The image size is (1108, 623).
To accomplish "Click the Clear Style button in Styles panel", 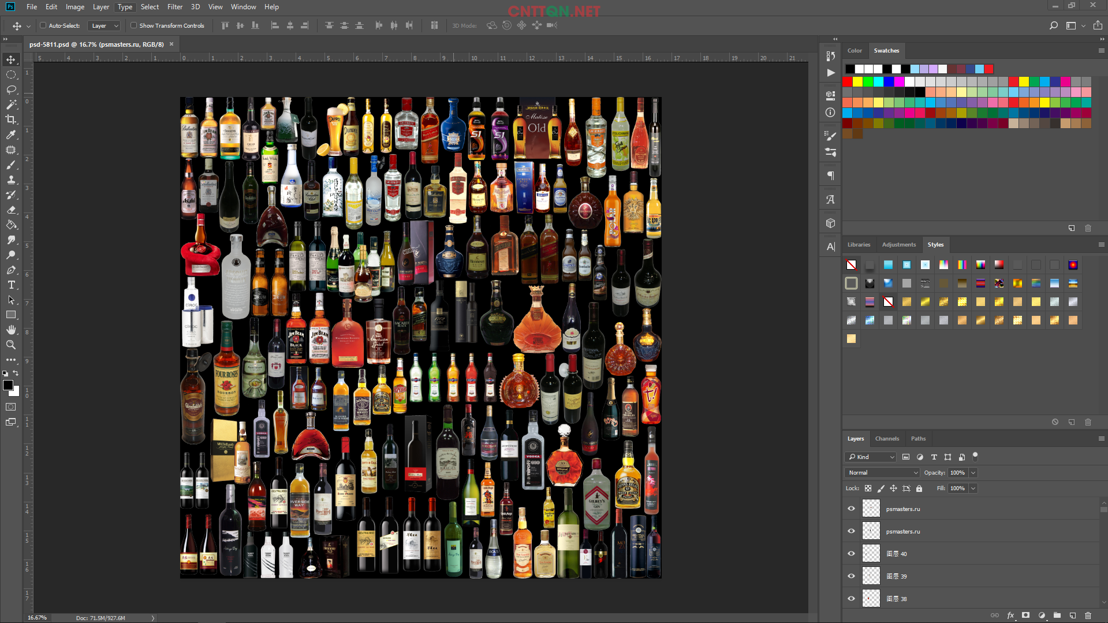I will (x=1055, y=422).
